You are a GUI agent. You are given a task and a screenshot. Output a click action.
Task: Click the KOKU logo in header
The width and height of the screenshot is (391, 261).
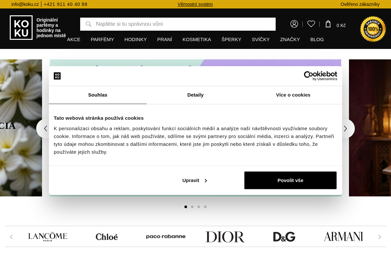tap(21, 28)
